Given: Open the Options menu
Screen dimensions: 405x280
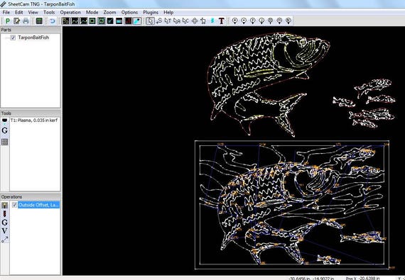Looking at the screenshot, I should tap(129, 12).
